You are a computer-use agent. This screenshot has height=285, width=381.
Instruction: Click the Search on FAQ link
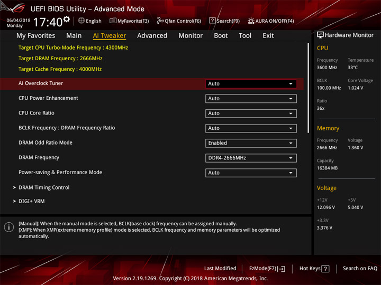click(x=360, y=268)
